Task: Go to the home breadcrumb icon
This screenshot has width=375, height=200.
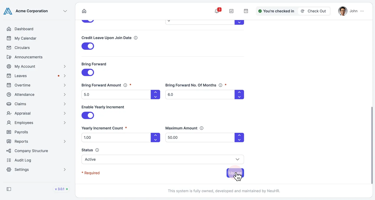Action: coord(84,11)
